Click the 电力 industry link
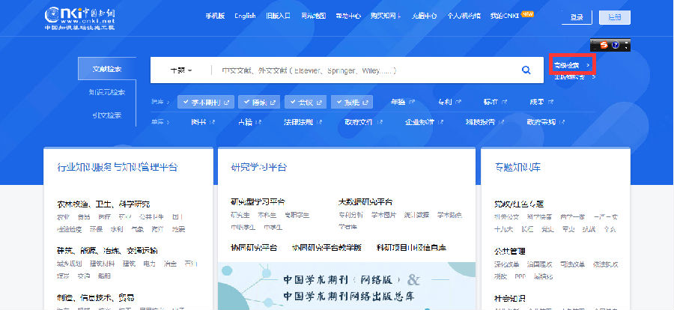The height and width of the screenshot is (310, 674). click(x=149, y=264)
